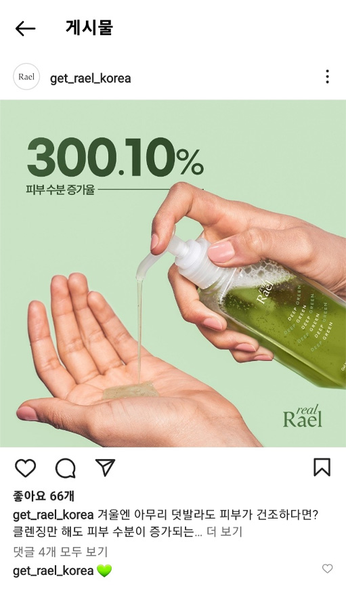The height and width of the screenshot is (604, 346).
Task: View all comments via 댓글 4개 모두 보기
Action: click(x=60, y=552)
